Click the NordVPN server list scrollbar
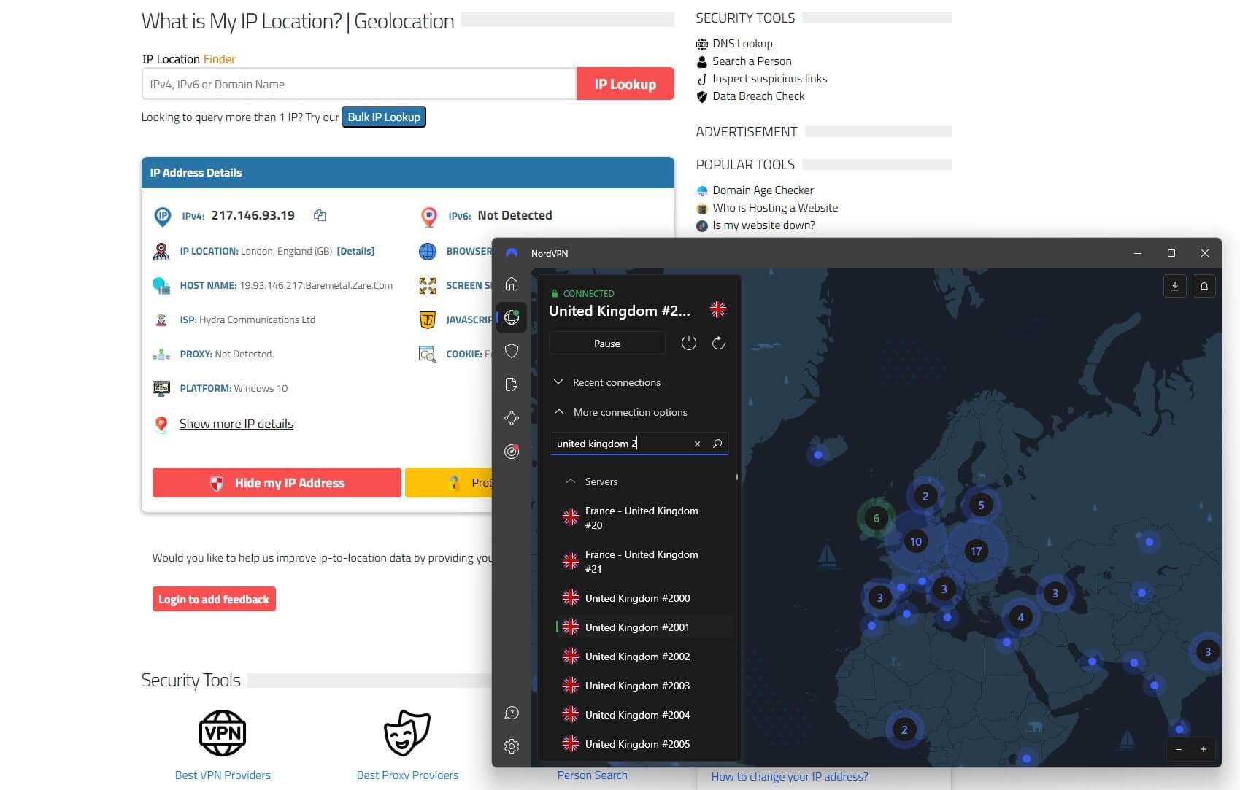This screenshot has height=790, width=1240. click(737, 477)
